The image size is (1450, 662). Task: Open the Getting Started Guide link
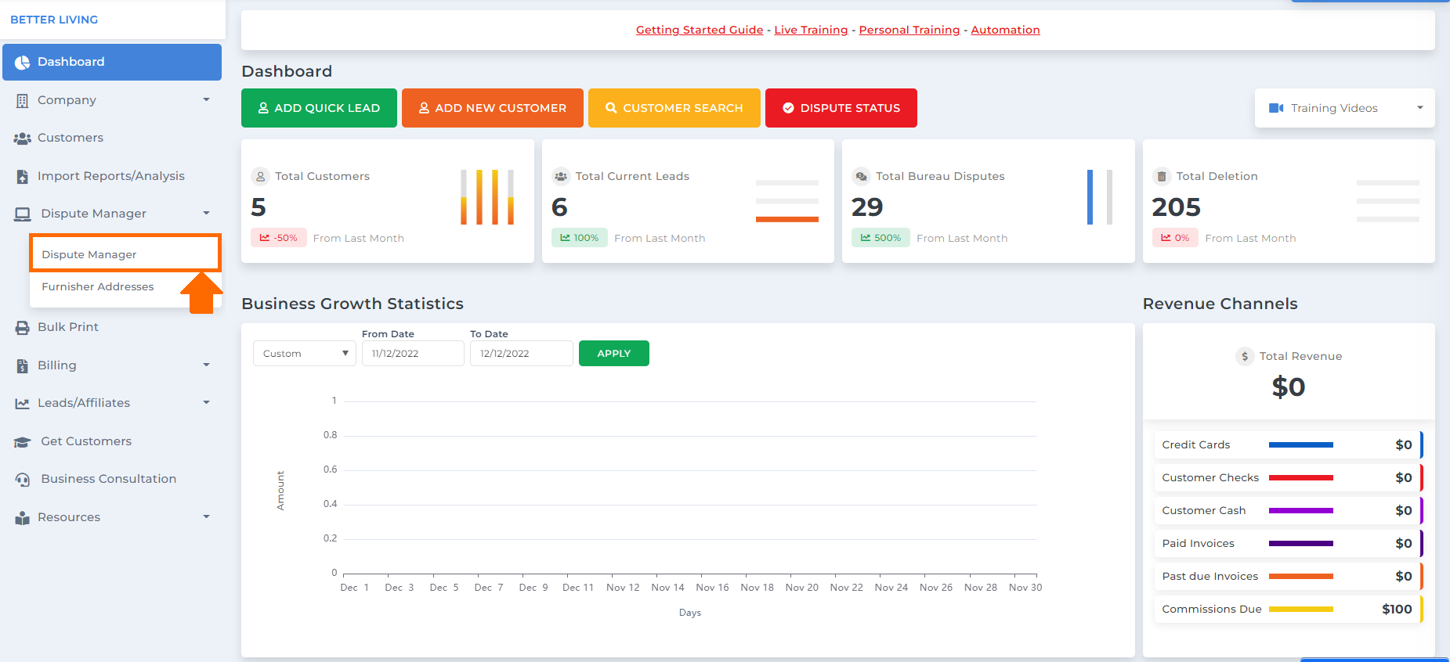tap(700, 30)
